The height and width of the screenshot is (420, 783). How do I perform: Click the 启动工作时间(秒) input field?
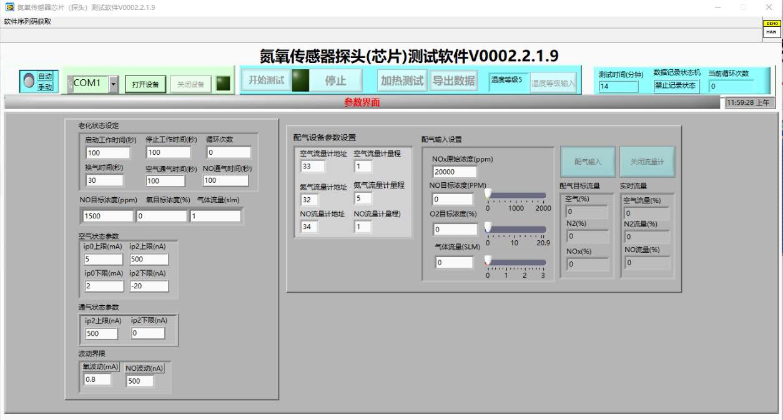[x=108, y=152]
